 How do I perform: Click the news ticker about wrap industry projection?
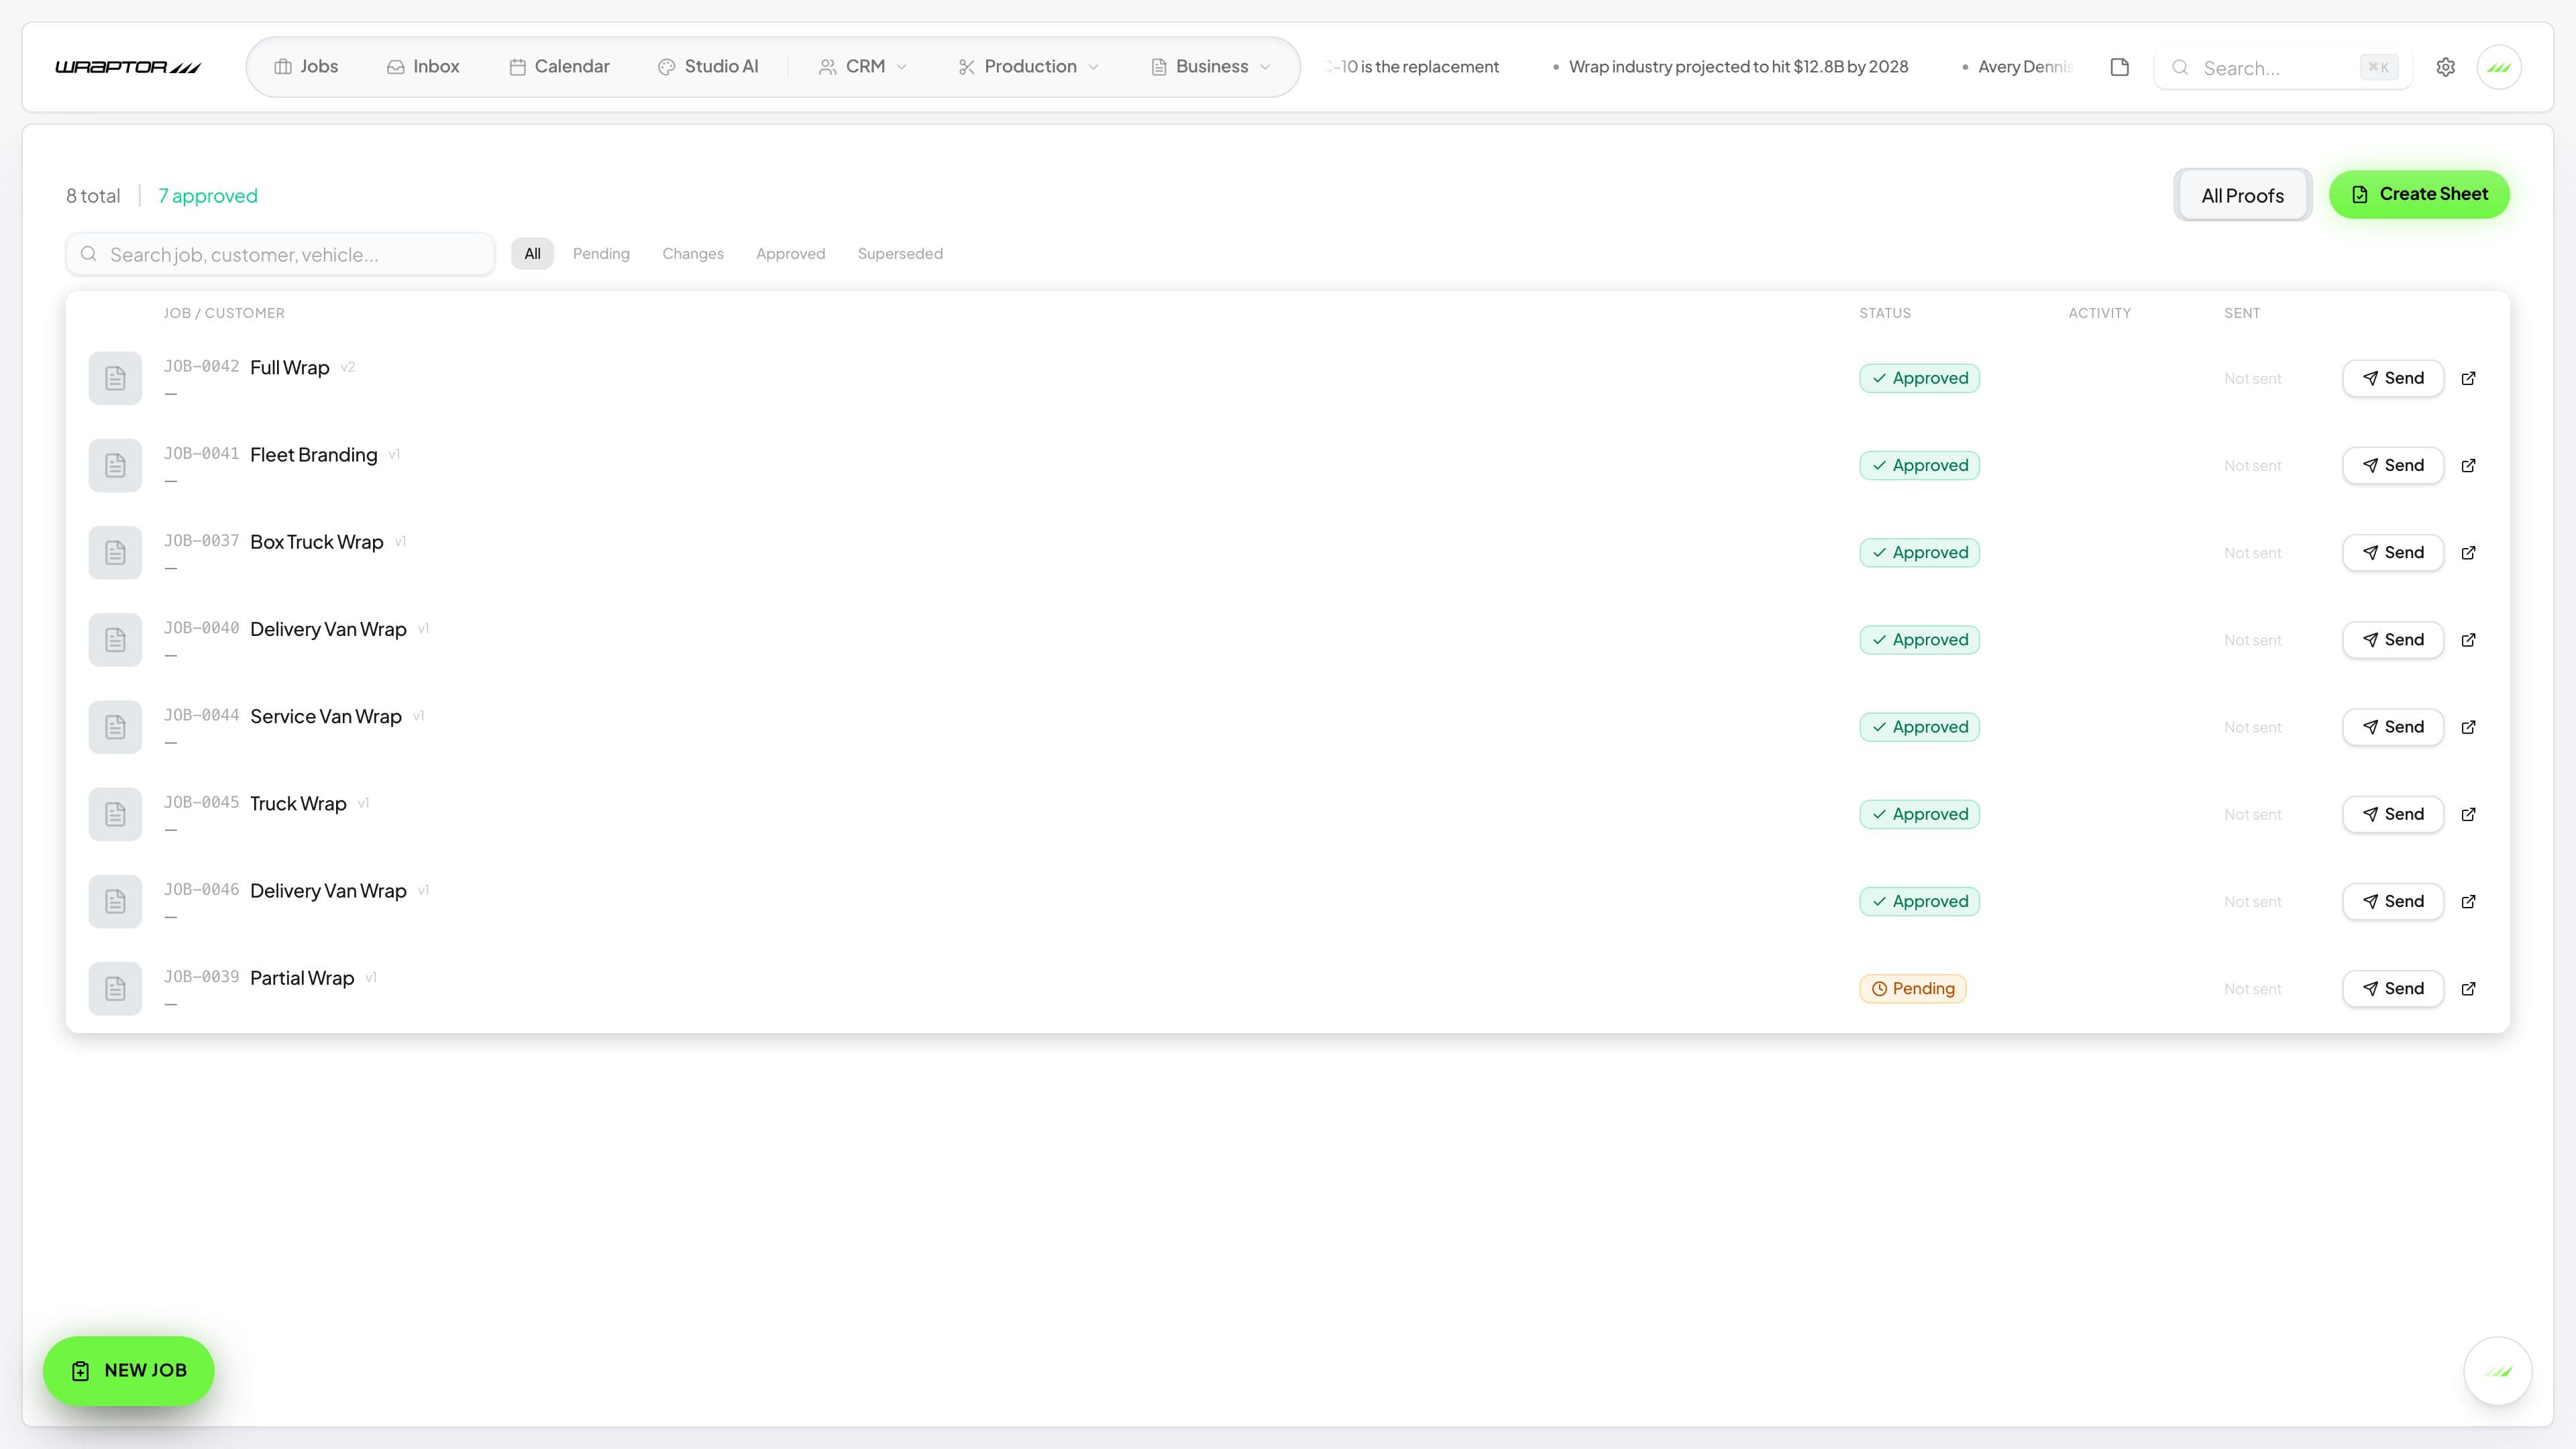(1738, 67)
